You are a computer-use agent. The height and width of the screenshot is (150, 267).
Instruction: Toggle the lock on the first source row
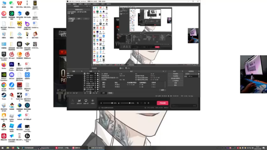click(x=98, y=73)
